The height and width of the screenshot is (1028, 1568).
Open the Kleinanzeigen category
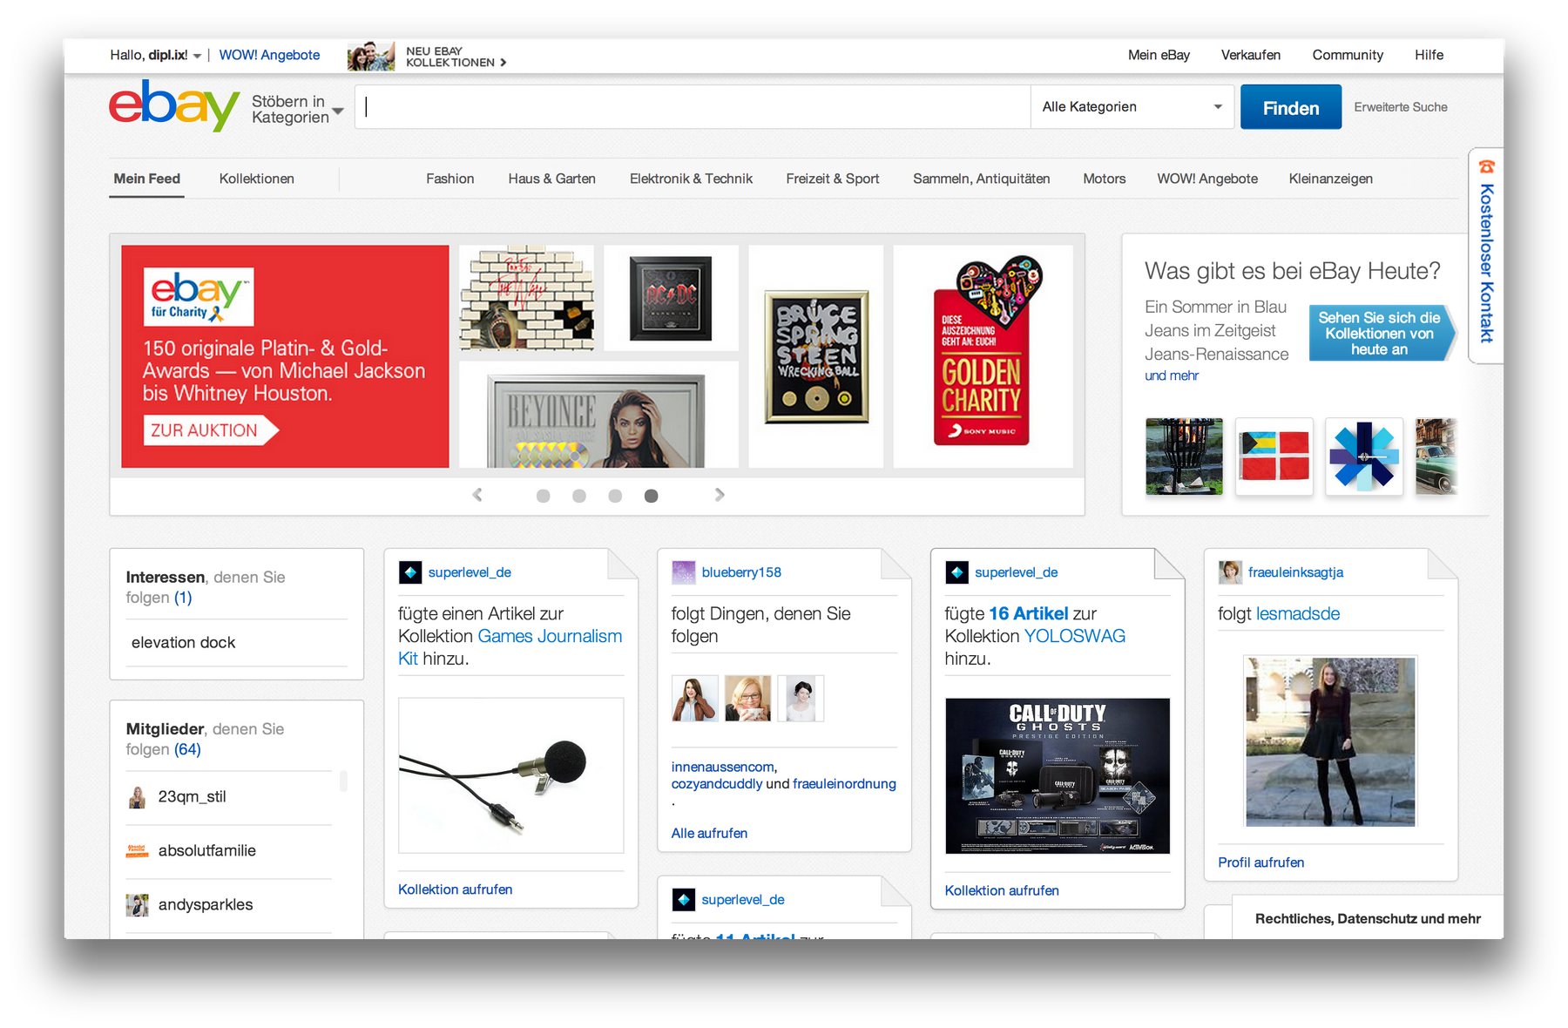(x=1331, y=179)
